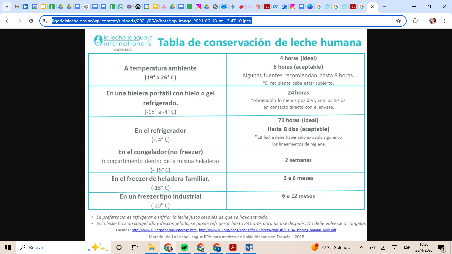Expand the tab search dropdown
This screenshot has width=452, height=254.
pos(6,7)
